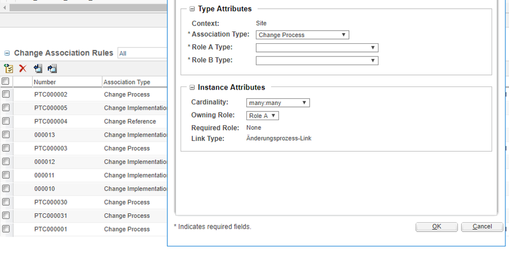Click the Änderungsprozess-Link link type value
509x256 pixels.
pos(279,138)
